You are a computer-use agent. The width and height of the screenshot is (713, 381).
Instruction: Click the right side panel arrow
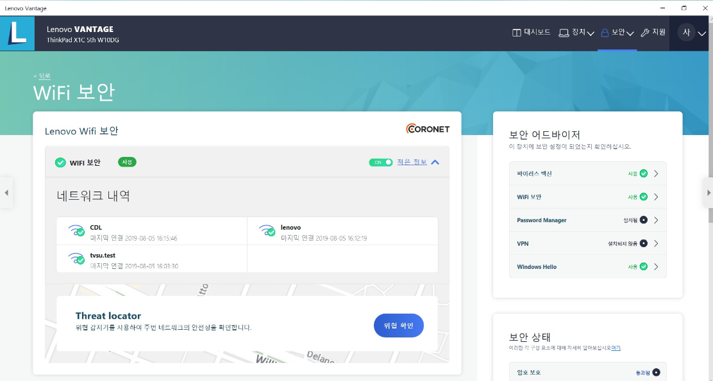click(x=708, y=193)
